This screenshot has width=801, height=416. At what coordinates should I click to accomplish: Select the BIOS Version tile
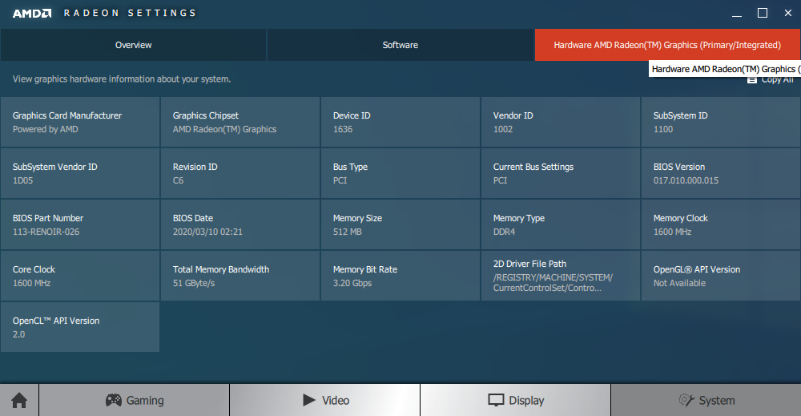[x=720, y=173]
